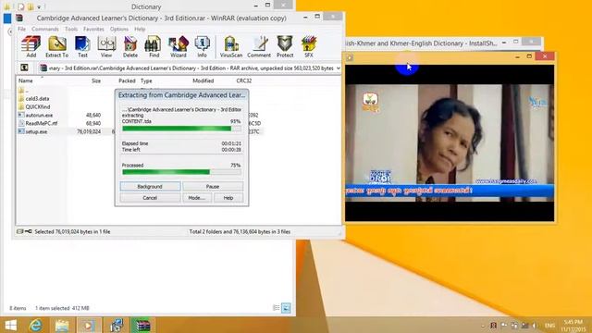Open the Windows Start button
The width and height of the screenshot is (592, 333).
[x=10, y=325]
